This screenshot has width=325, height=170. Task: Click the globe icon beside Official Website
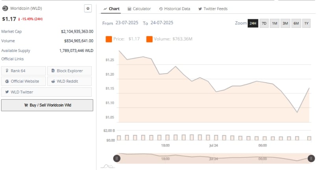7,81
